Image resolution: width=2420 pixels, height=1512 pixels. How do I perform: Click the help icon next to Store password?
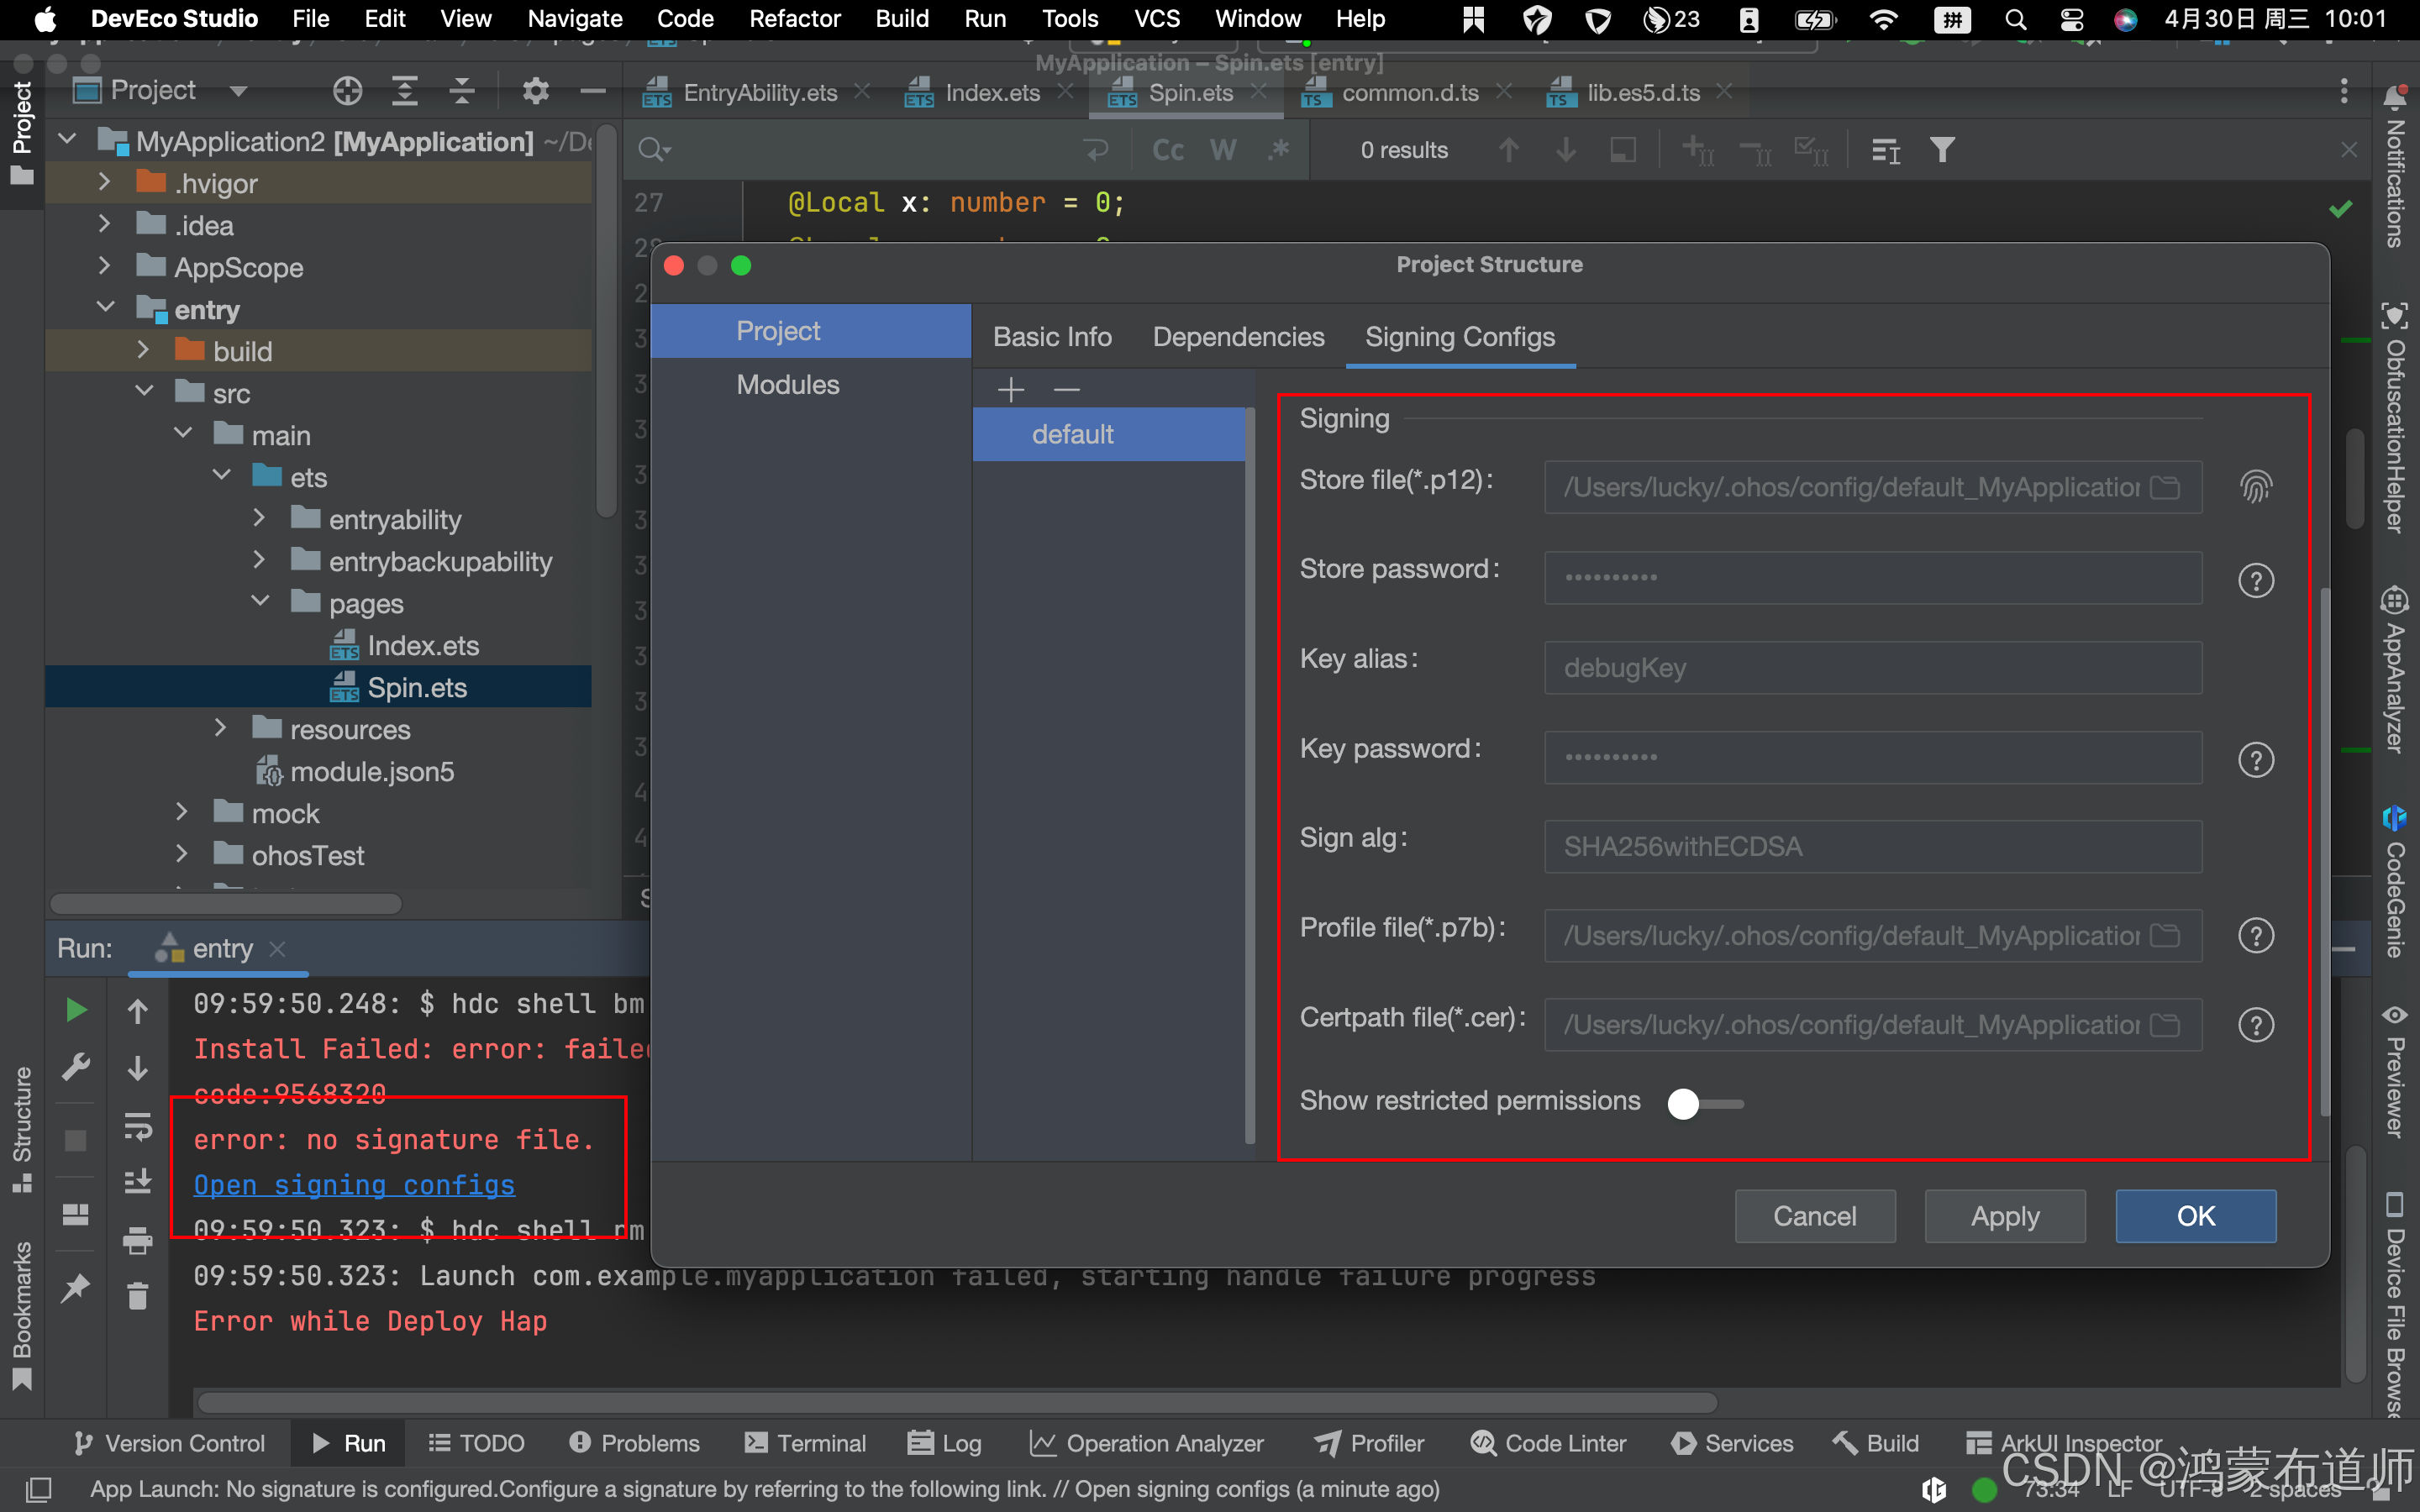click(x=2255, y=580)
